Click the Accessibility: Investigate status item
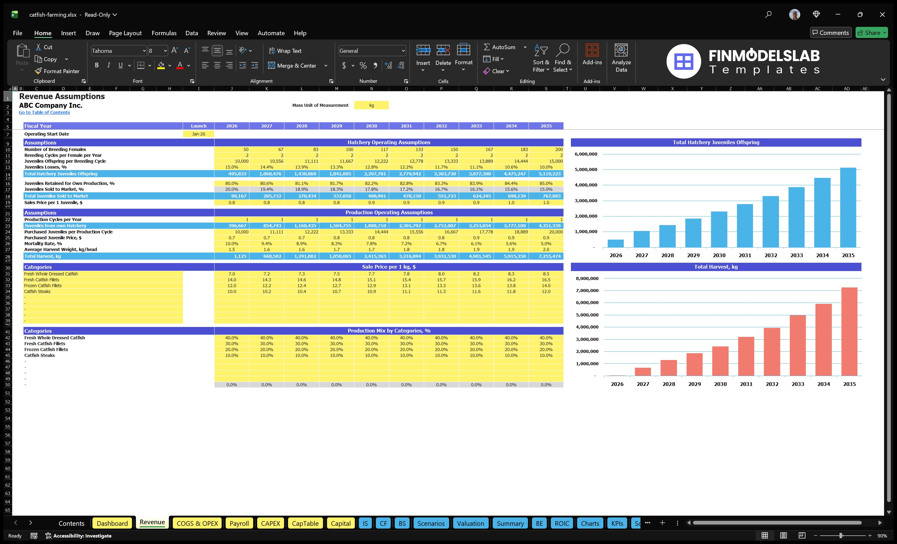Image resolution: width=897 pixels, height=544 pixels. (79, 536)
